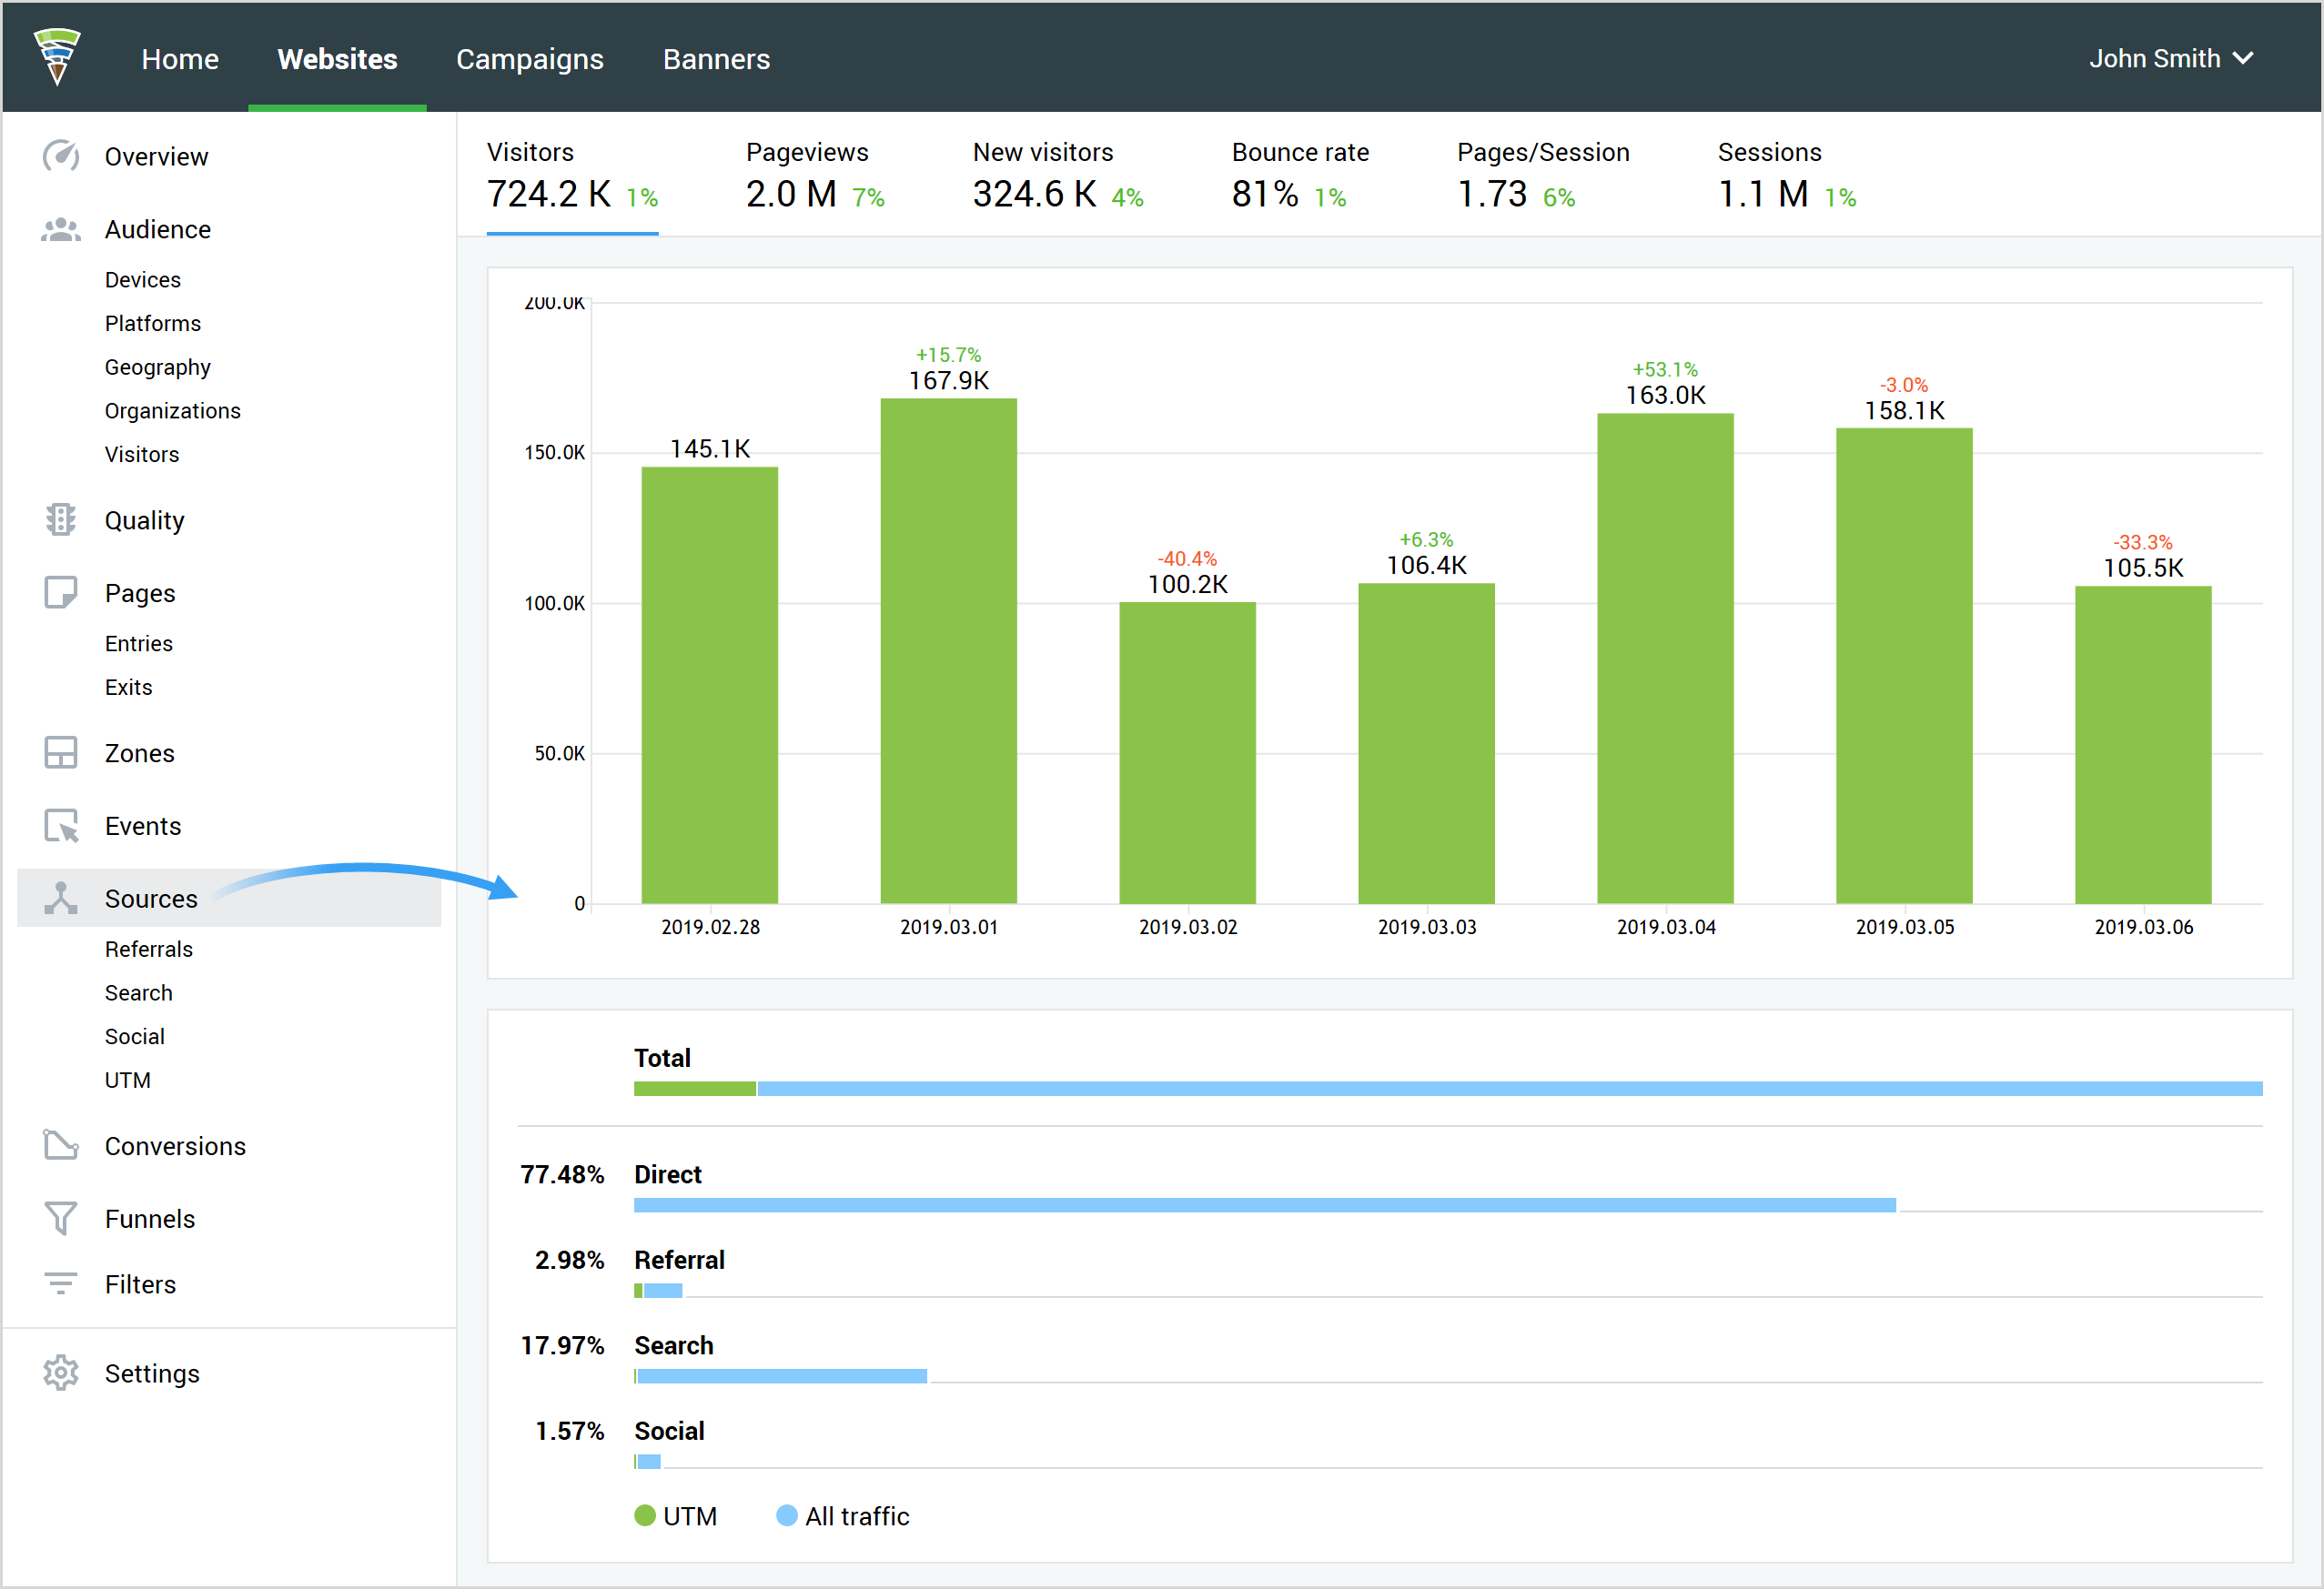Viewport: 2324px width, 1589px height.
Task: Expand the Sources menu section
Action: coord(150,897)
